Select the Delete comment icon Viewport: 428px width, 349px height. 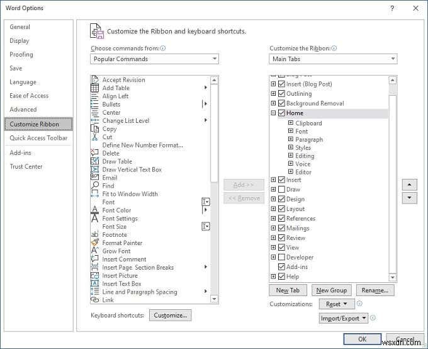(94, 153)
